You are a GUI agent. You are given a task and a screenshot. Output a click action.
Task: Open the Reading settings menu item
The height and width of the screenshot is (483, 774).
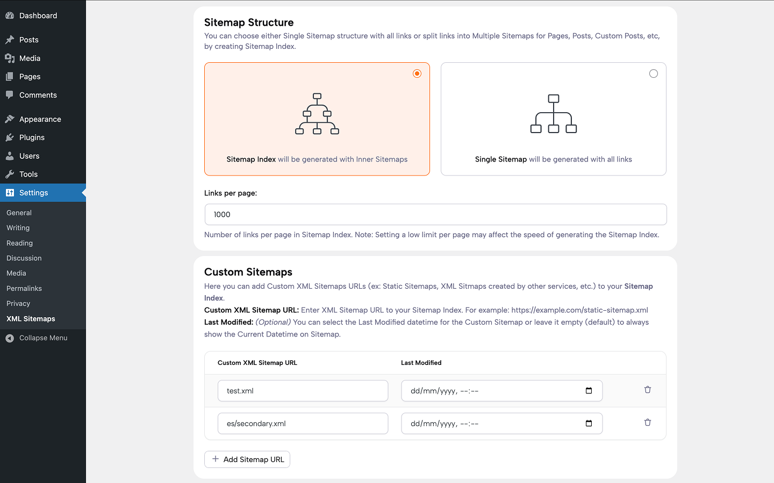(x=19, y=243)
